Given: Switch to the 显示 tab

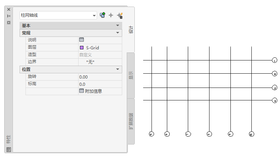Looking at the screenshot, I should coord(131,75).
